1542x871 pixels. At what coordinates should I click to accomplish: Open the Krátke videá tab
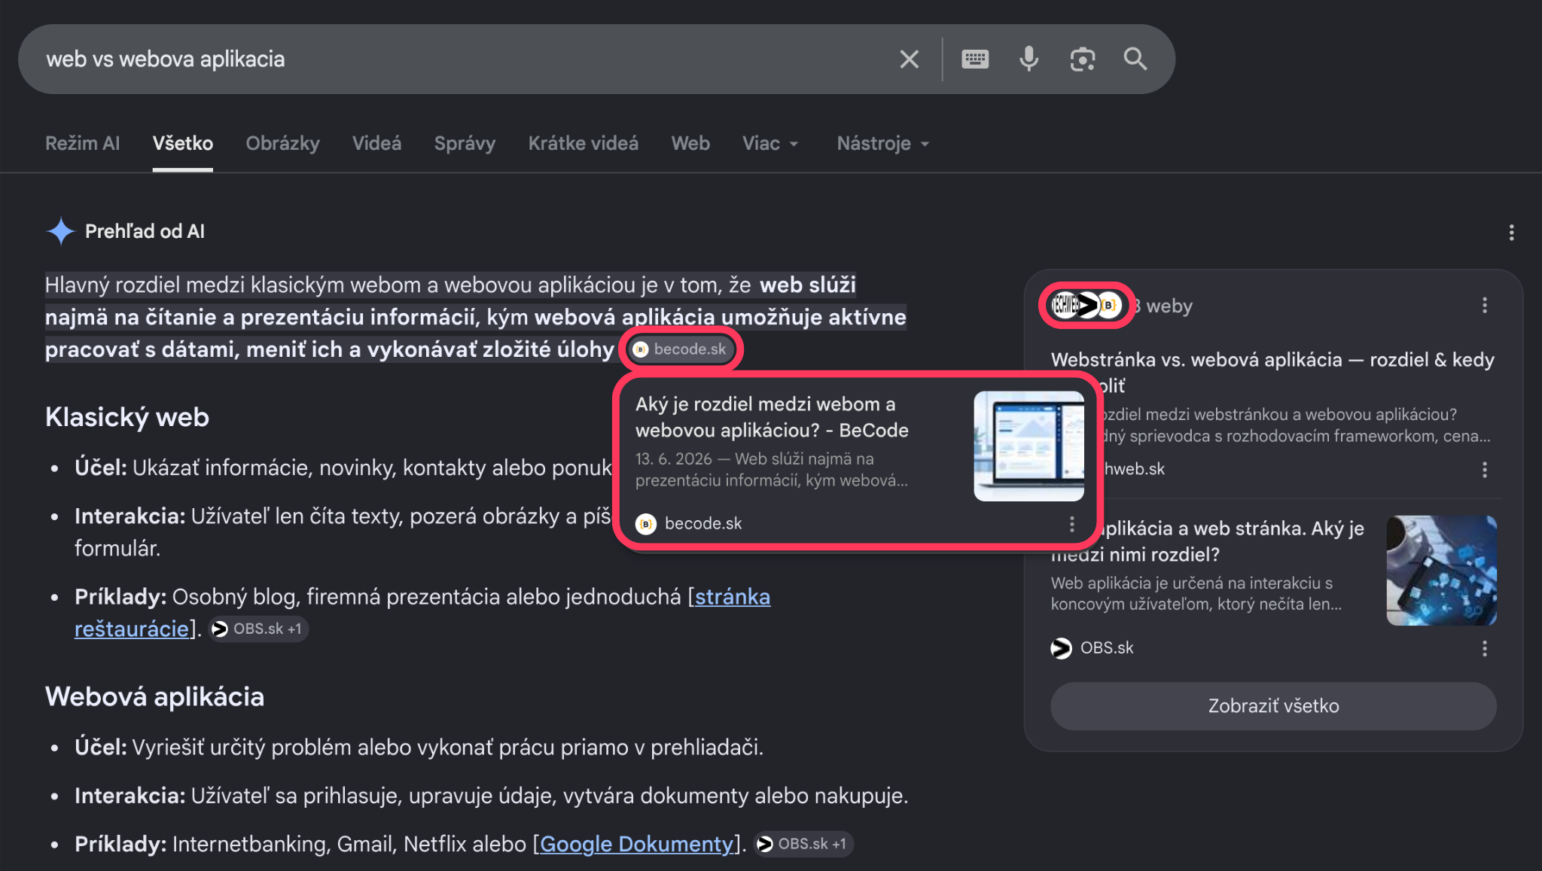[x=583, y=143]
